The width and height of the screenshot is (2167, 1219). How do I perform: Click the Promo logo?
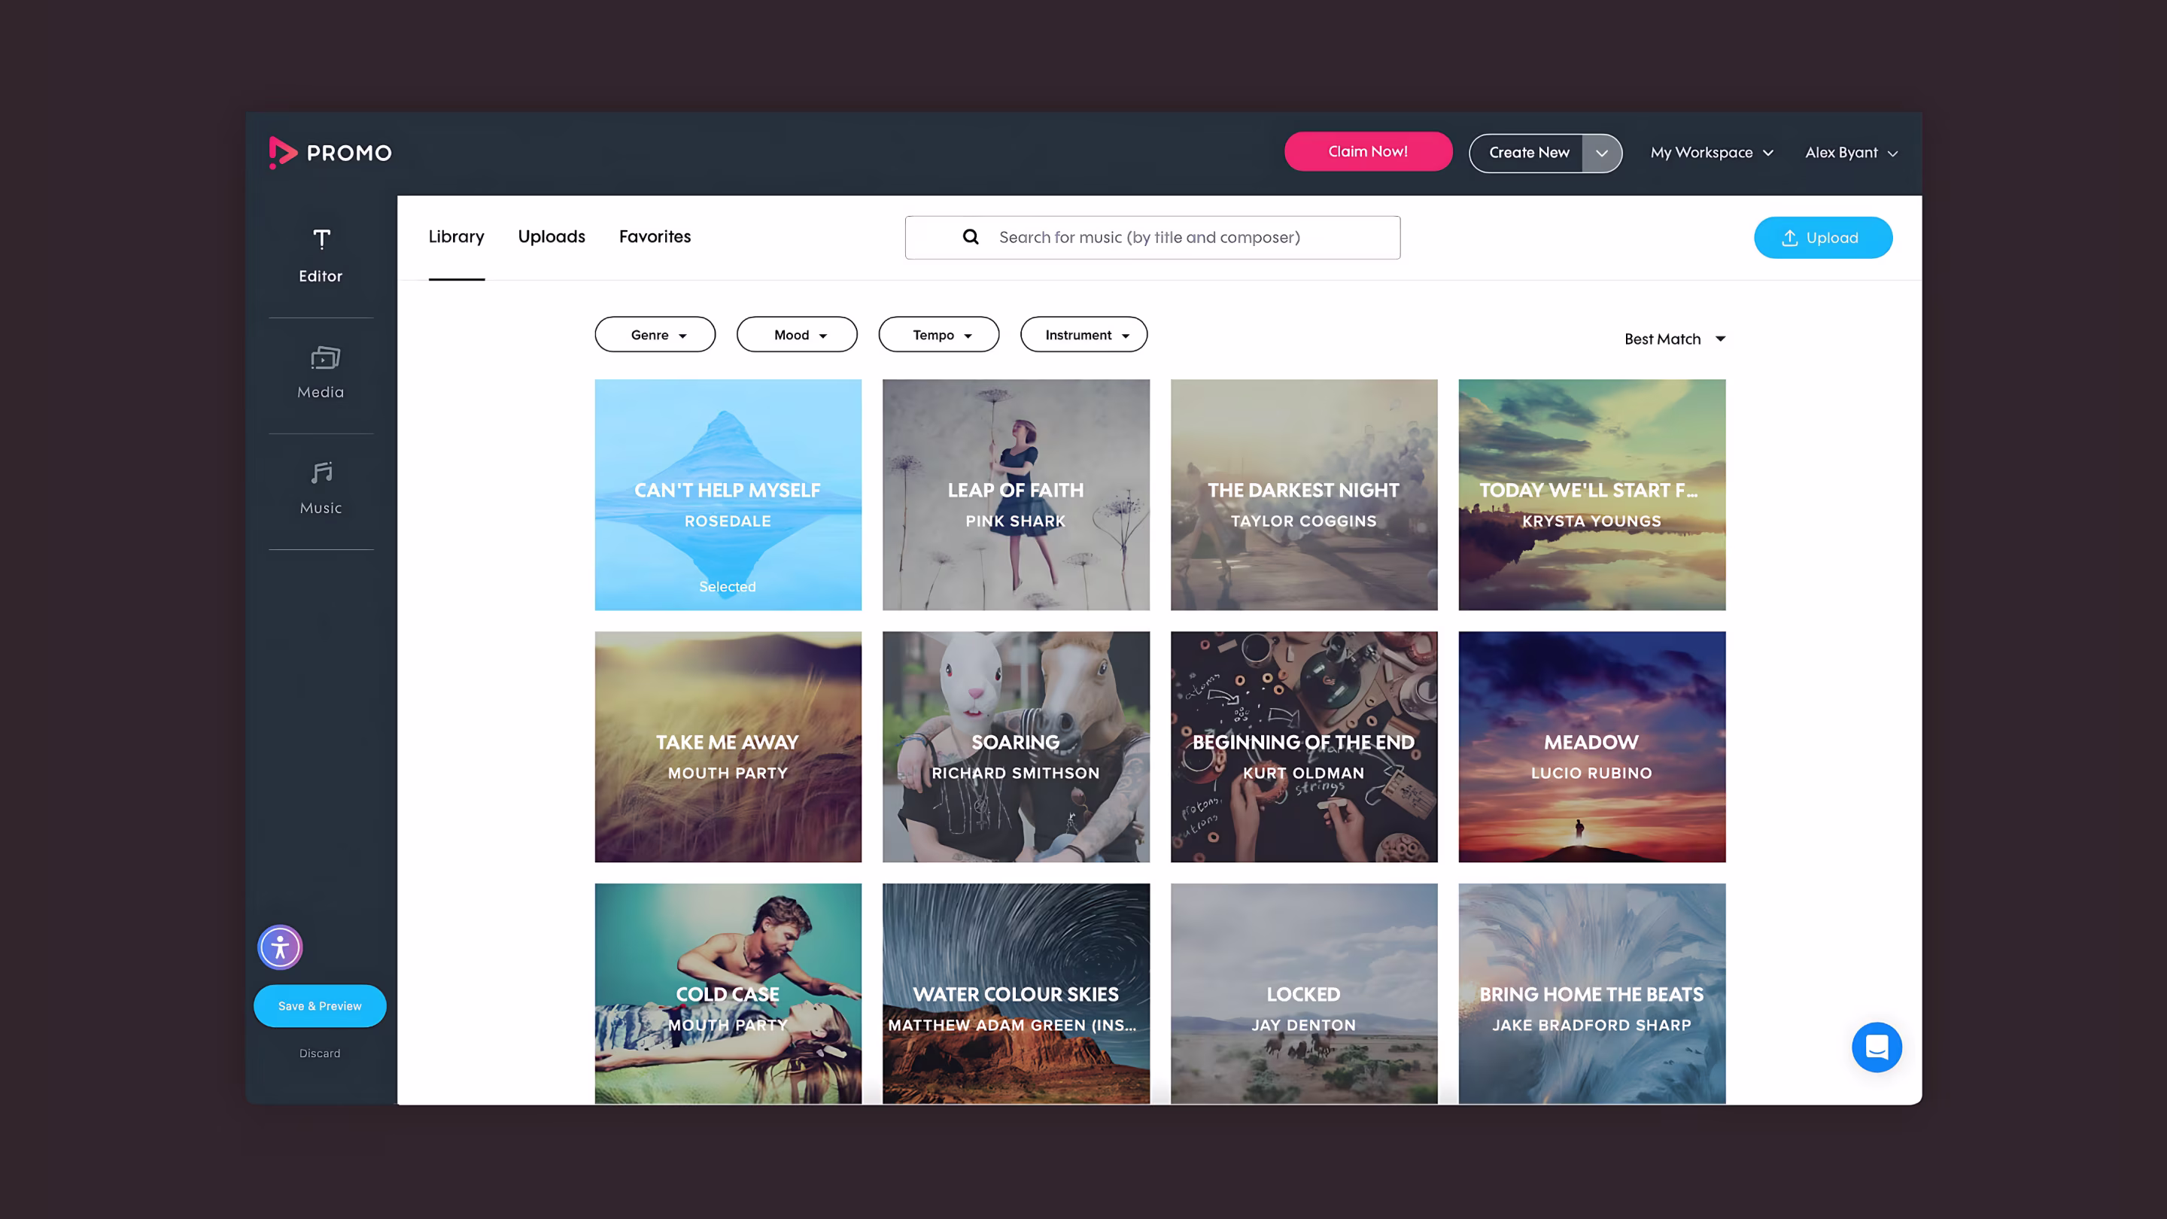point(330,153)
